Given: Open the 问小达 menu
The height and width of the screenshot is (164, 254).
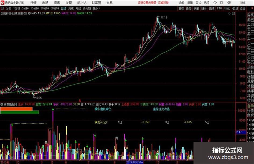Looking at the screenshot, I should point(82,3).
